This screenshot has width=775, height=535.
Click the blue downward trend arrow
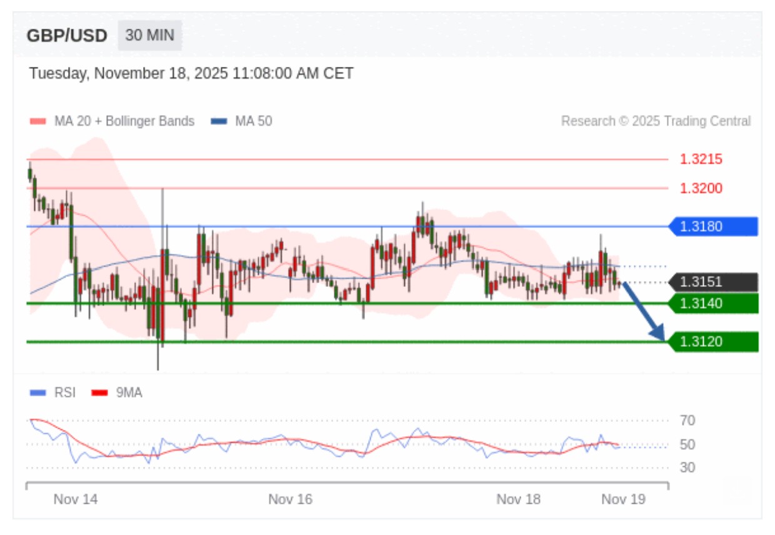tap(642, 312)
